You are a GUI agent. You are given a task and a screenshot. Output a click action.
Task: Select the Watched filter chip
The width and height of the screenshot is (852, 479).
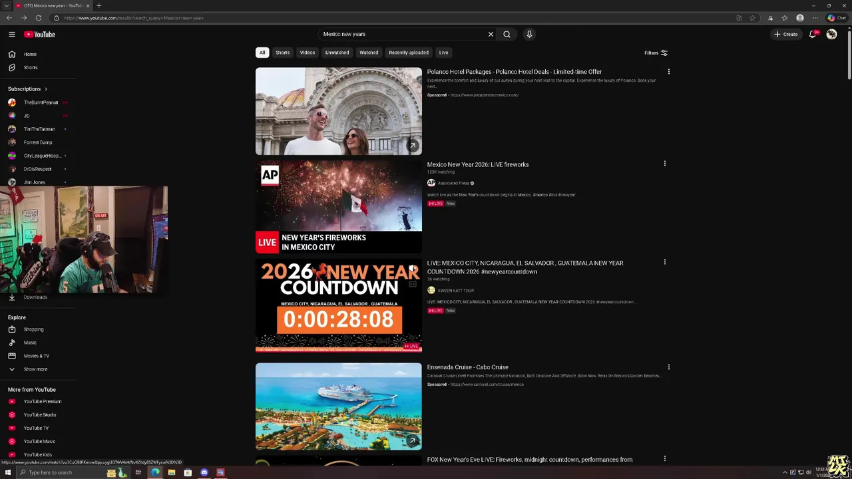[369, 53]
